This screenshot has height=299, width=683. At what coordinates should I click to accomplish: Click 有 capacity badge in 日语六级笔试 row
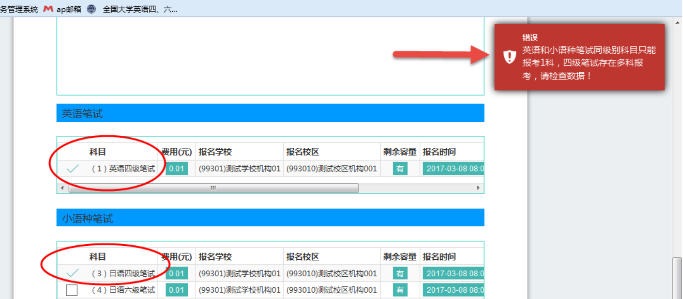(x=400, y=290)
